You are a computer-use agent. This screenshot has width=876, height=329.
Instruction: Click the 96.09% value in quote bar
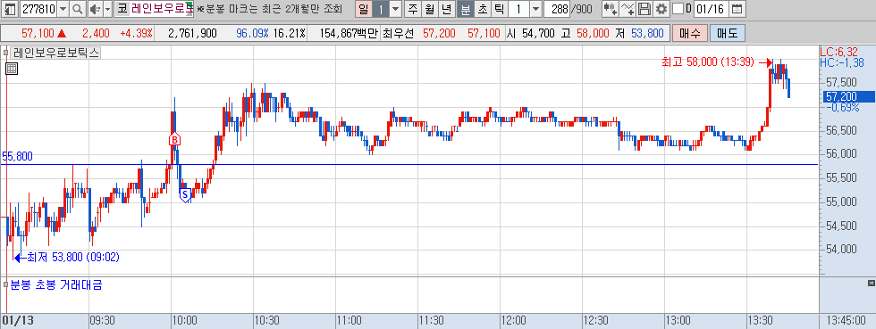[252, 34]
